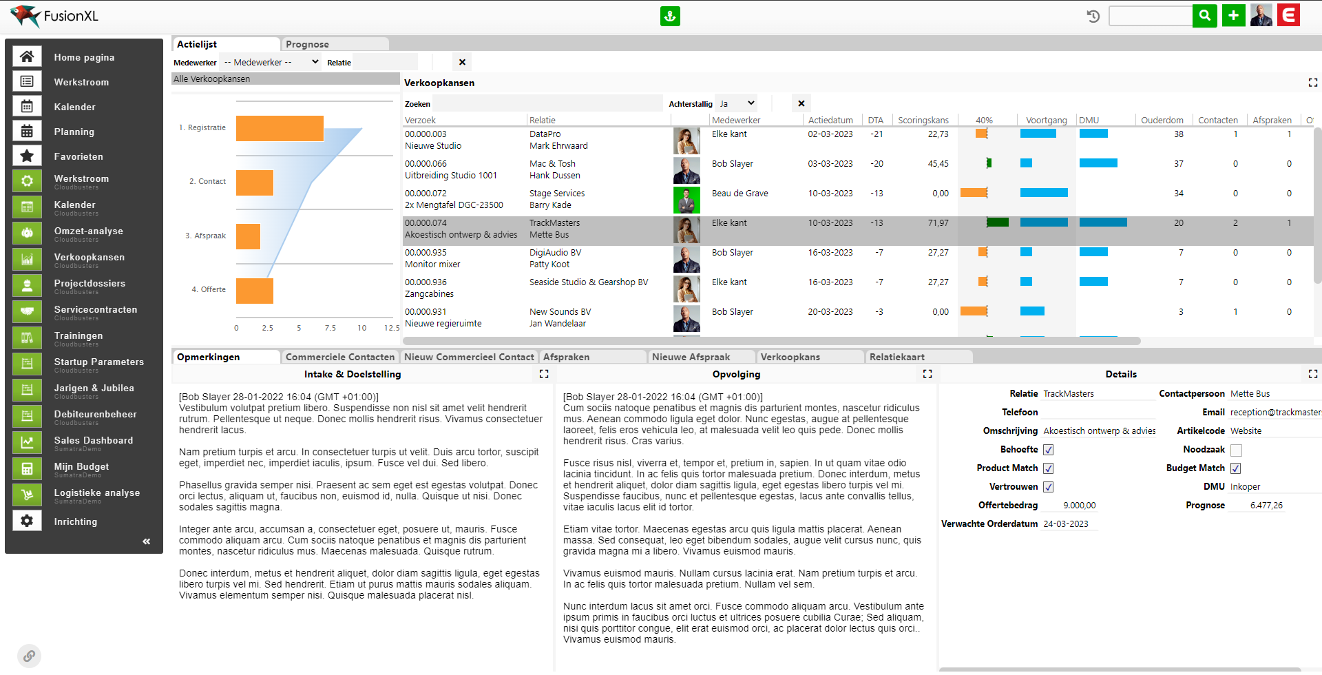Enable the Noodzaak checkbox
The image size is (1322, 675).
point(1236,450)
